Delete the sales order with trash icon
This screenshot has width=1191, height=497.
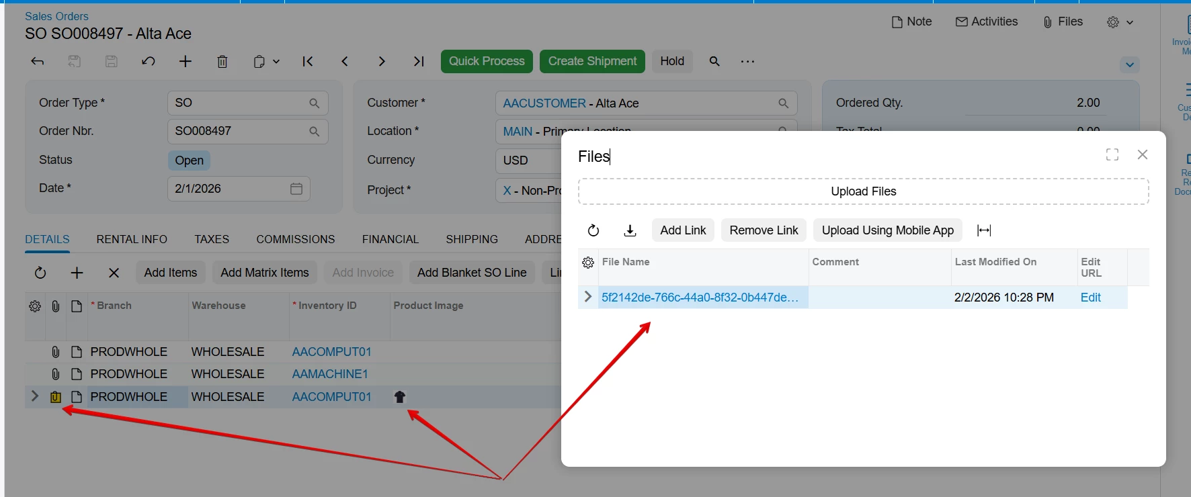[222, 61]
